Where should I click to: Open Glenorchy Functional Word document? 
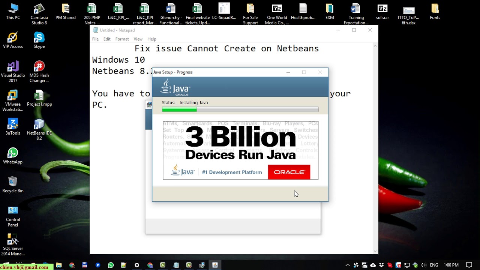click(x=171, y=14)
